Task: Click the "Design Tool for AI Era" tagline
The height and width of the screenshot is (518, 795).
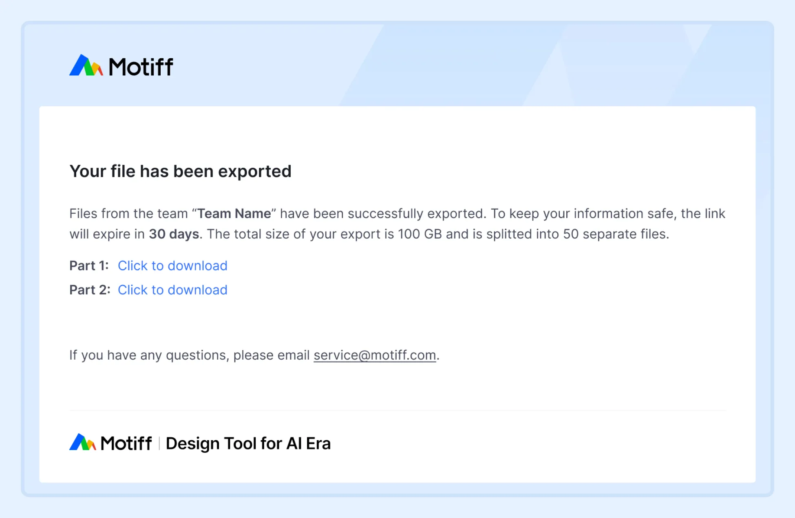Action: 248,443
